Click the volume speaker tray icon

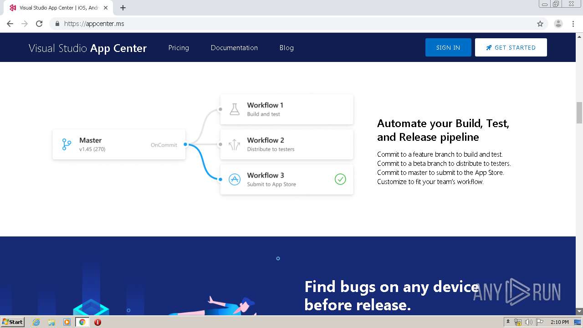pos(528,322)
